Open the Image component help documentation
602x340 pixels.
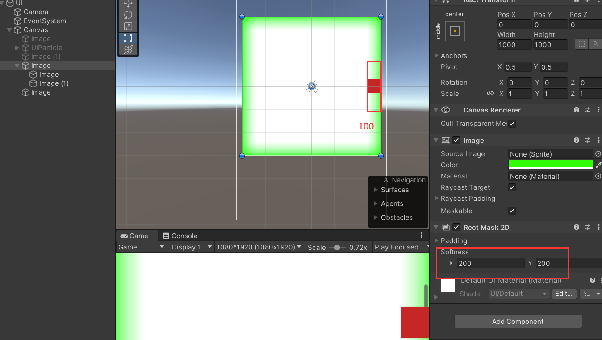[577, 140]
